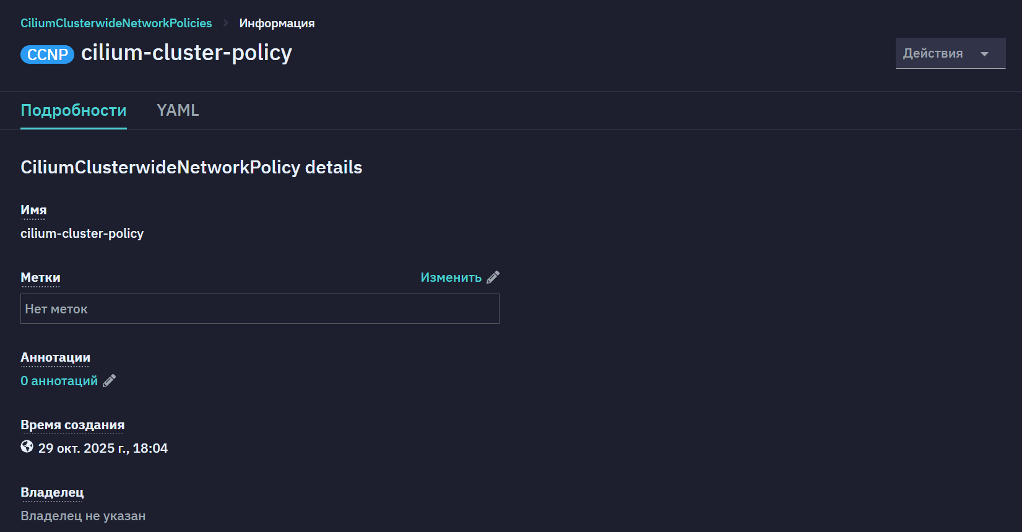Click the CiliumClusterwideNetworkPolicy details heading
The width and height of the screenshot is (1022, 532).
click(x=191, y=167)
